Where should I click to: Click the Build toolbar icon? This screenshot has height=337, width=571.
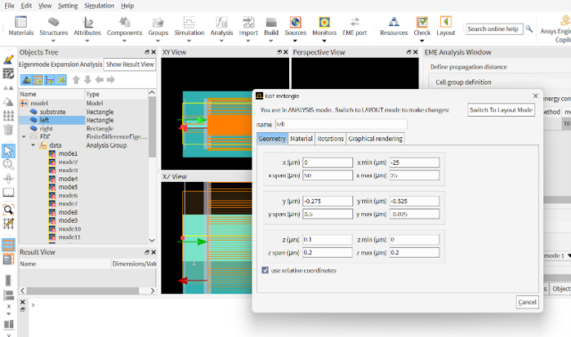pyautogui.click(x=271, y=22)
